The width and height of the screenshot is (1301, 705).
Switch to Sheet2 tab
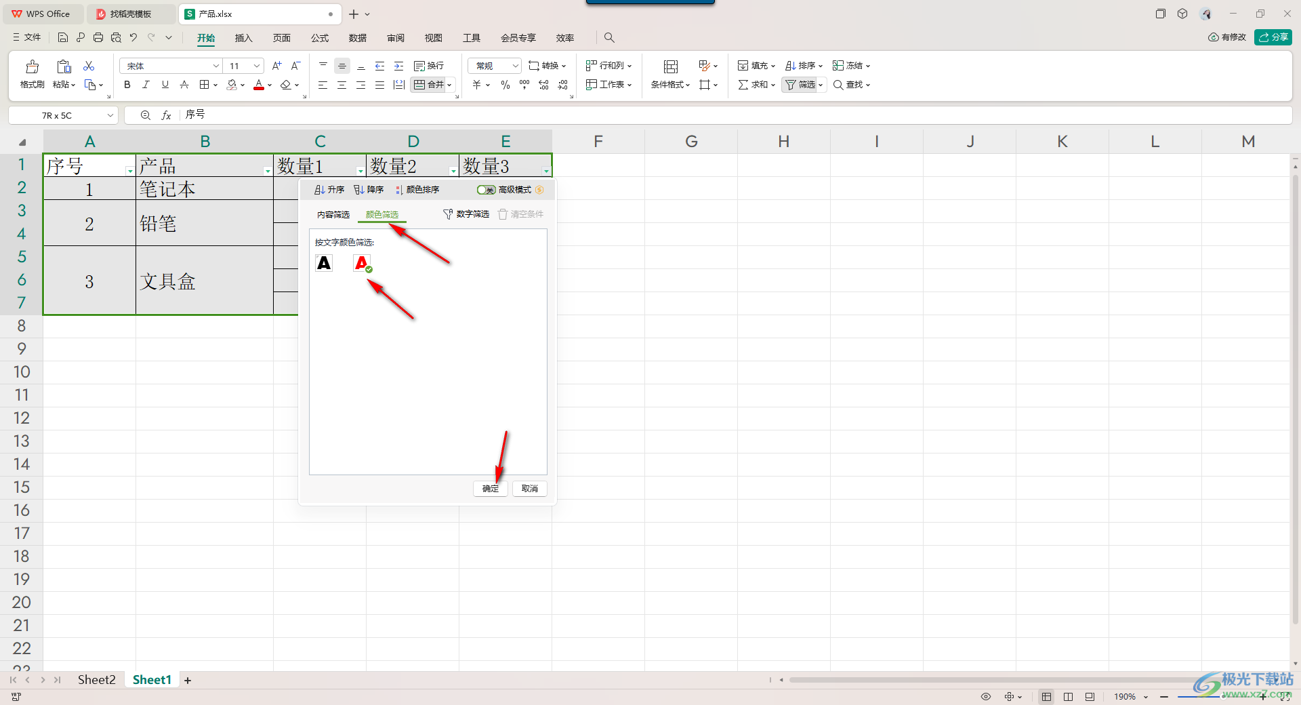pos(96,680)
